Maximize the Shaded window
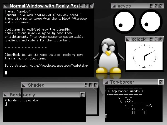Screen dimensions: 167x125 coord(91,85)
